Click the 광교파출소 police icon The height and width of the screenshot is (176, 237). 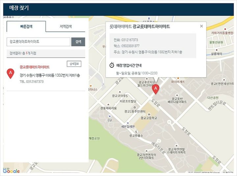136,132
